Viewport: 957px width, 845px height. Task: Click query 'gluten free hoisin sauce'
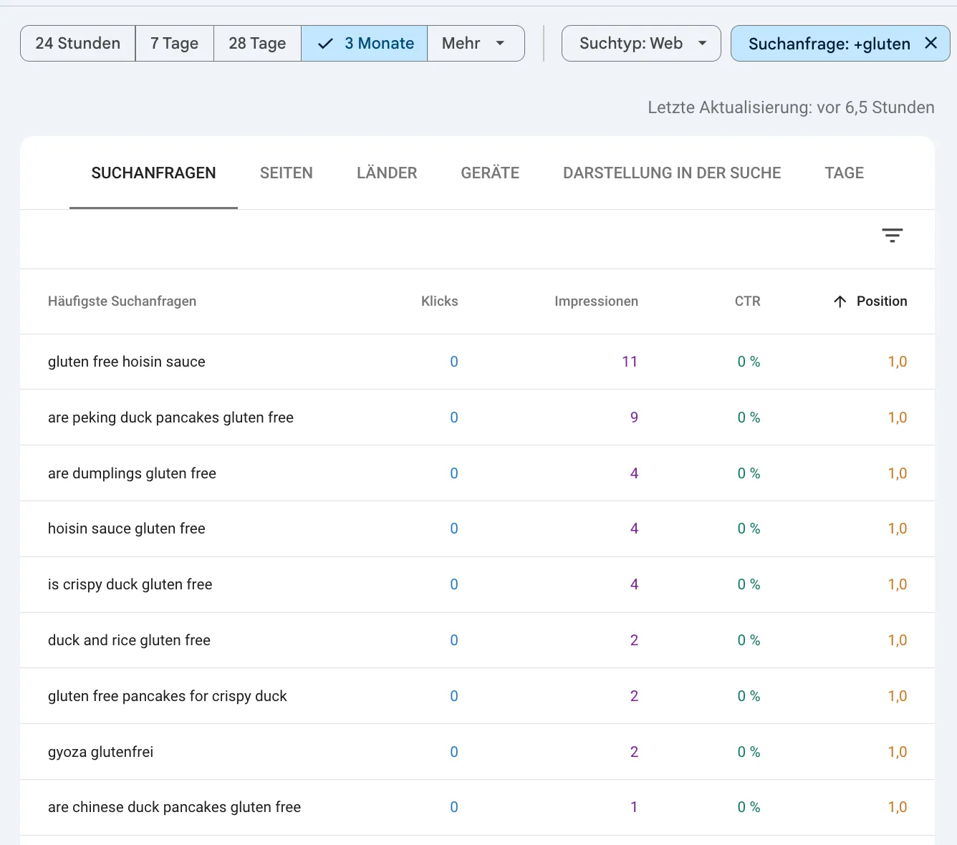pos(127,362)
